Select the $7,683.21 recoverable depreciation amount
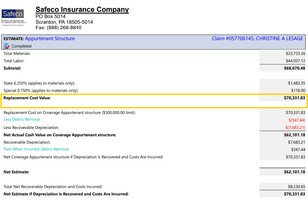 (297, 142)
